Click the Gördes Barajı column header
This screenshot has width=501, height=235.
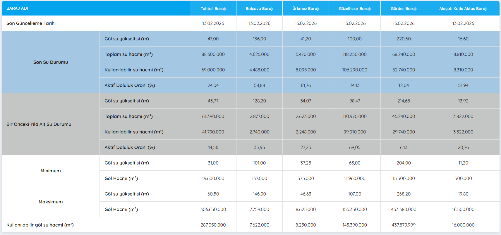pyautogui.click(x=404, y=8)
